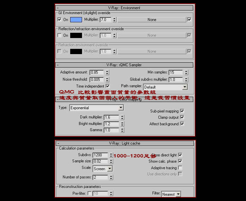The image size is (246, 201).
Task: Toggle the Affect background checkbox
Action: pos(182,124)
